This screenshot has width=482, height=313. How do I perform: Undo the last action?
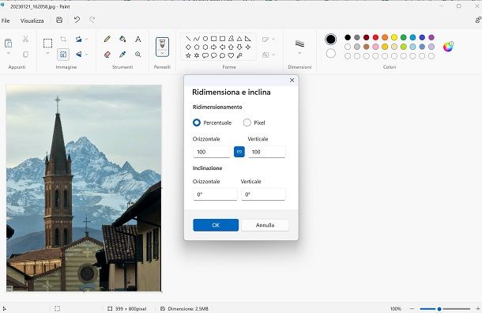click(77, 20)
